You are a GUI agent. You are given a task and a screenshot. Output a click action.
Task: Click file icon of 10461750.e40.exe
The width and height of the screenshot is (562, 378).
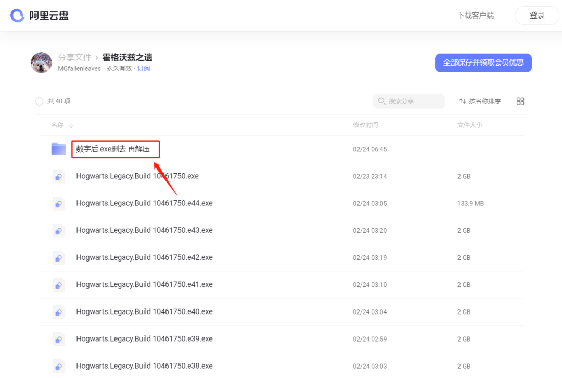(58, 312)
